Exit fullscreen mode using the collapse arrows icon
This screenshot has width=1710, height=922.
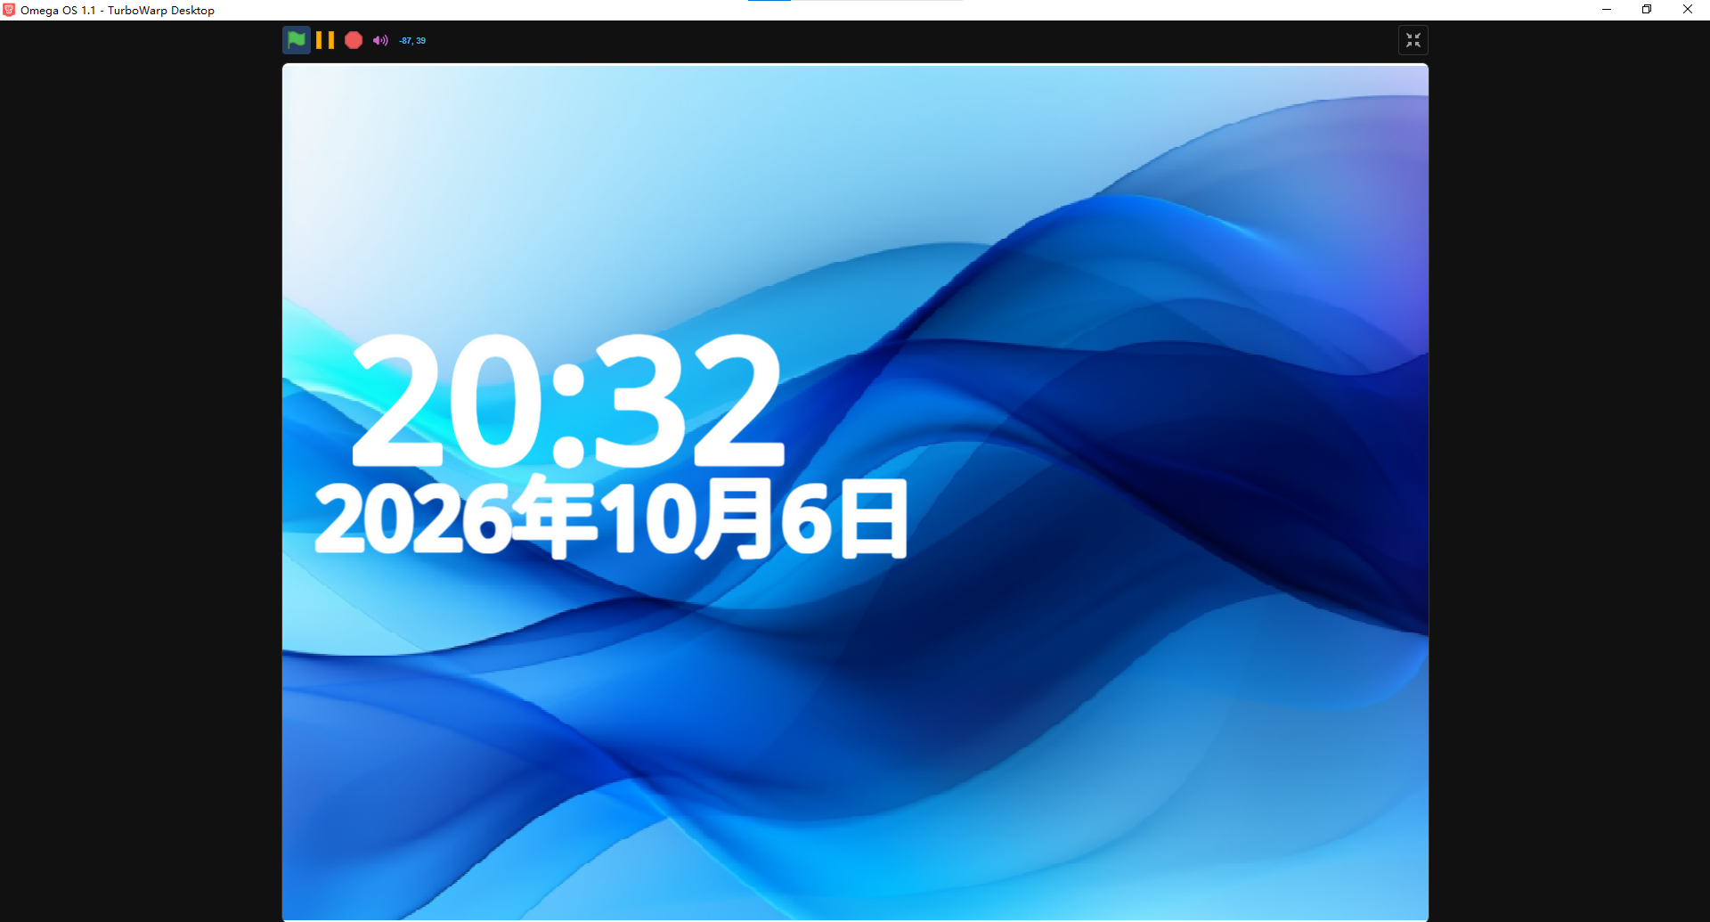(x=1413, y=40)
